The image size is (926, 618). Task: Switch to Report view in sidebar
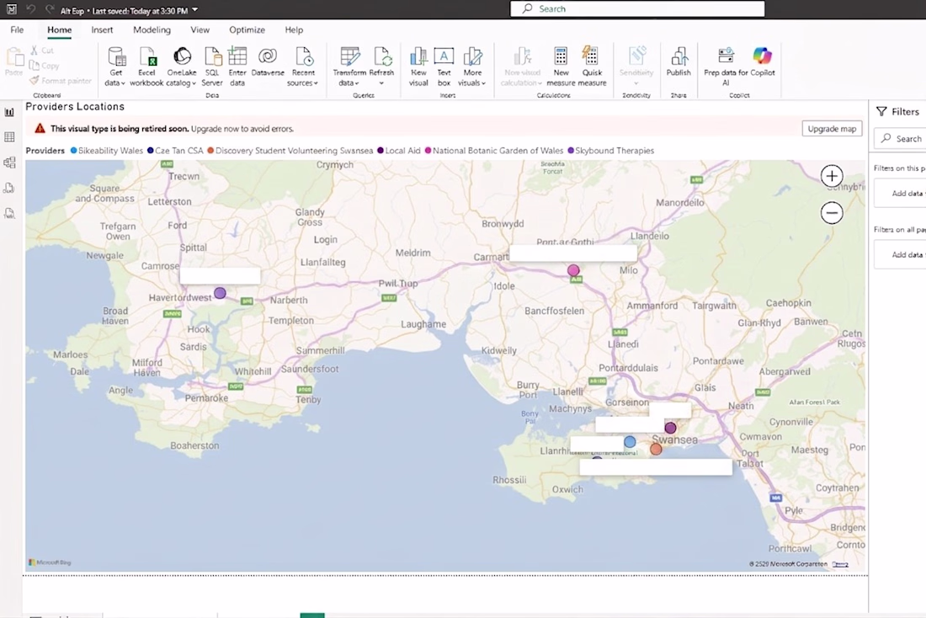[x=9, y=112]
